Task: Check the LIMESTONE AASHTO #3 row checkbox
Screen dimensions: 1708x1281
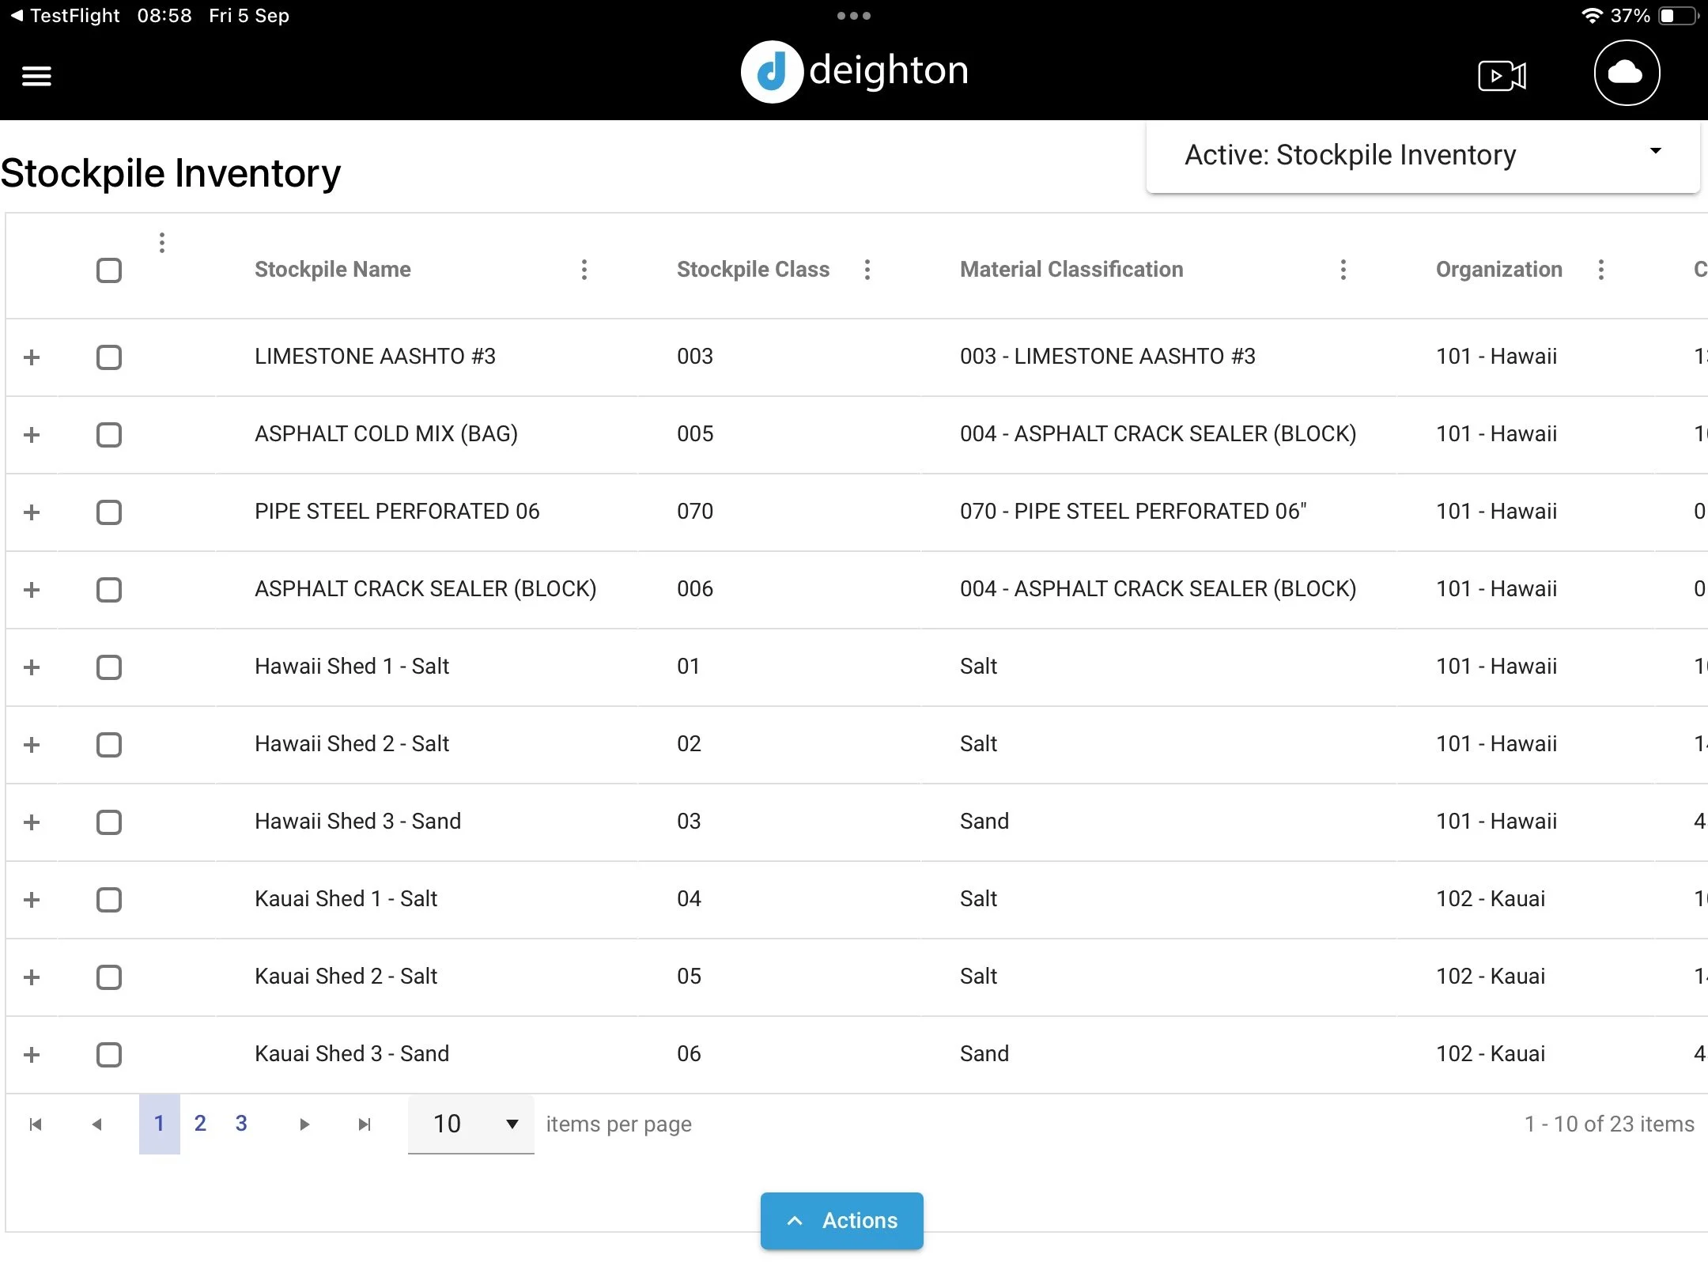Action: coord(109,357)
